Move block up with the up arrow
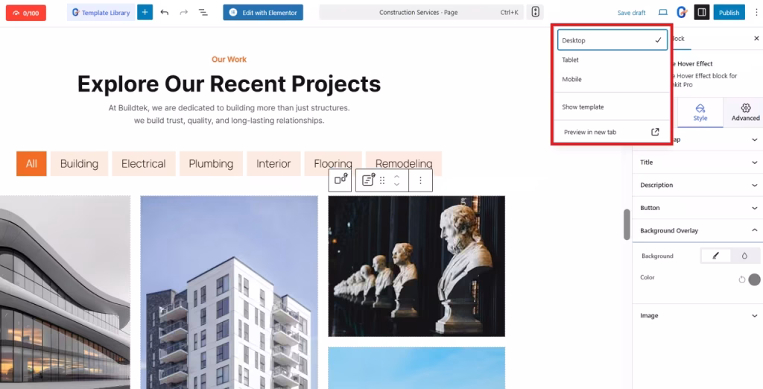This screenshot has height=389, width=763. 396,177
